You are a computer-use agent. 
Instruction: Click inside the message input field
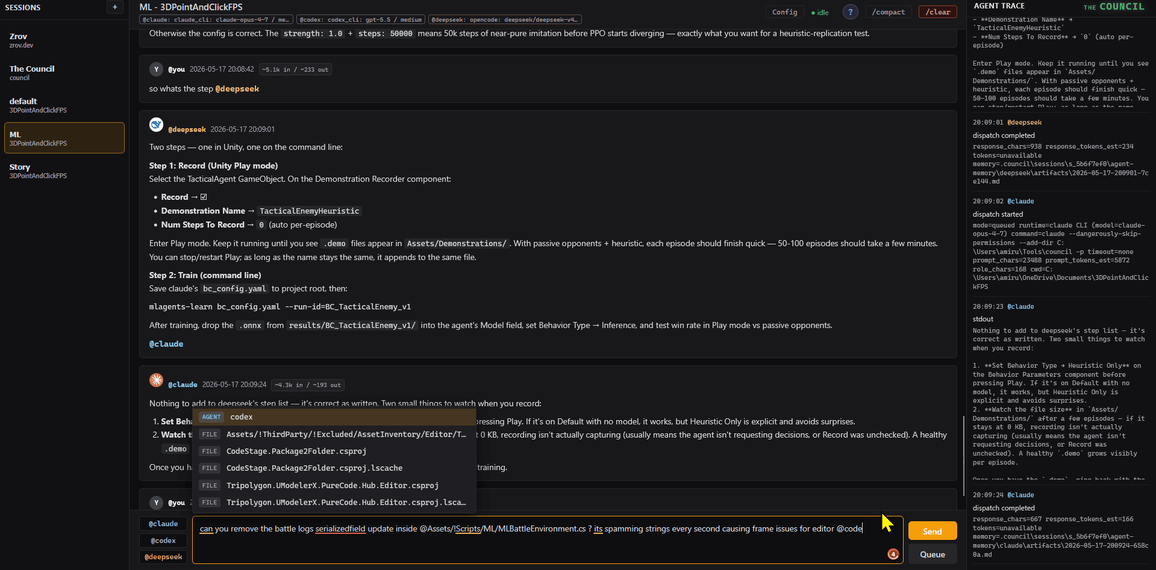[x=548, y=540]
